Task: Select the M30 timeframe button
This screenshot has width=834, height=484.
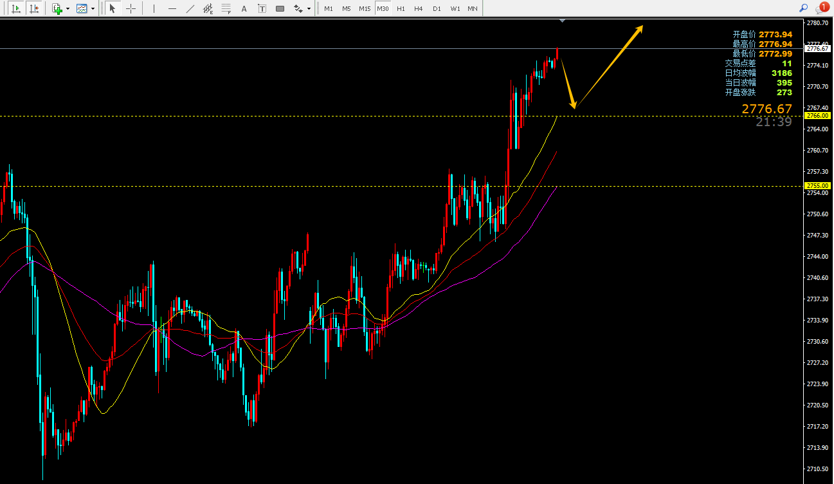Action: click(x=383, y=8)
